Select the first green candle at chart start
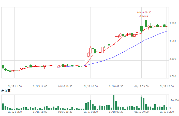179x116 pixels. point(3,66)
